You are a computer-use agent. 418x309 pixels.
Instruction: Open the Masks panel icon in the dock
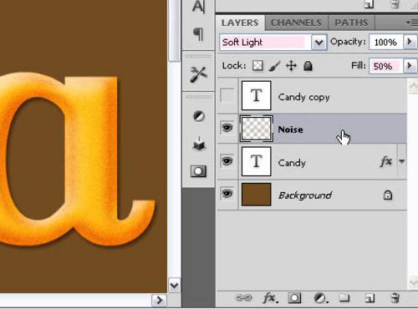198,171
